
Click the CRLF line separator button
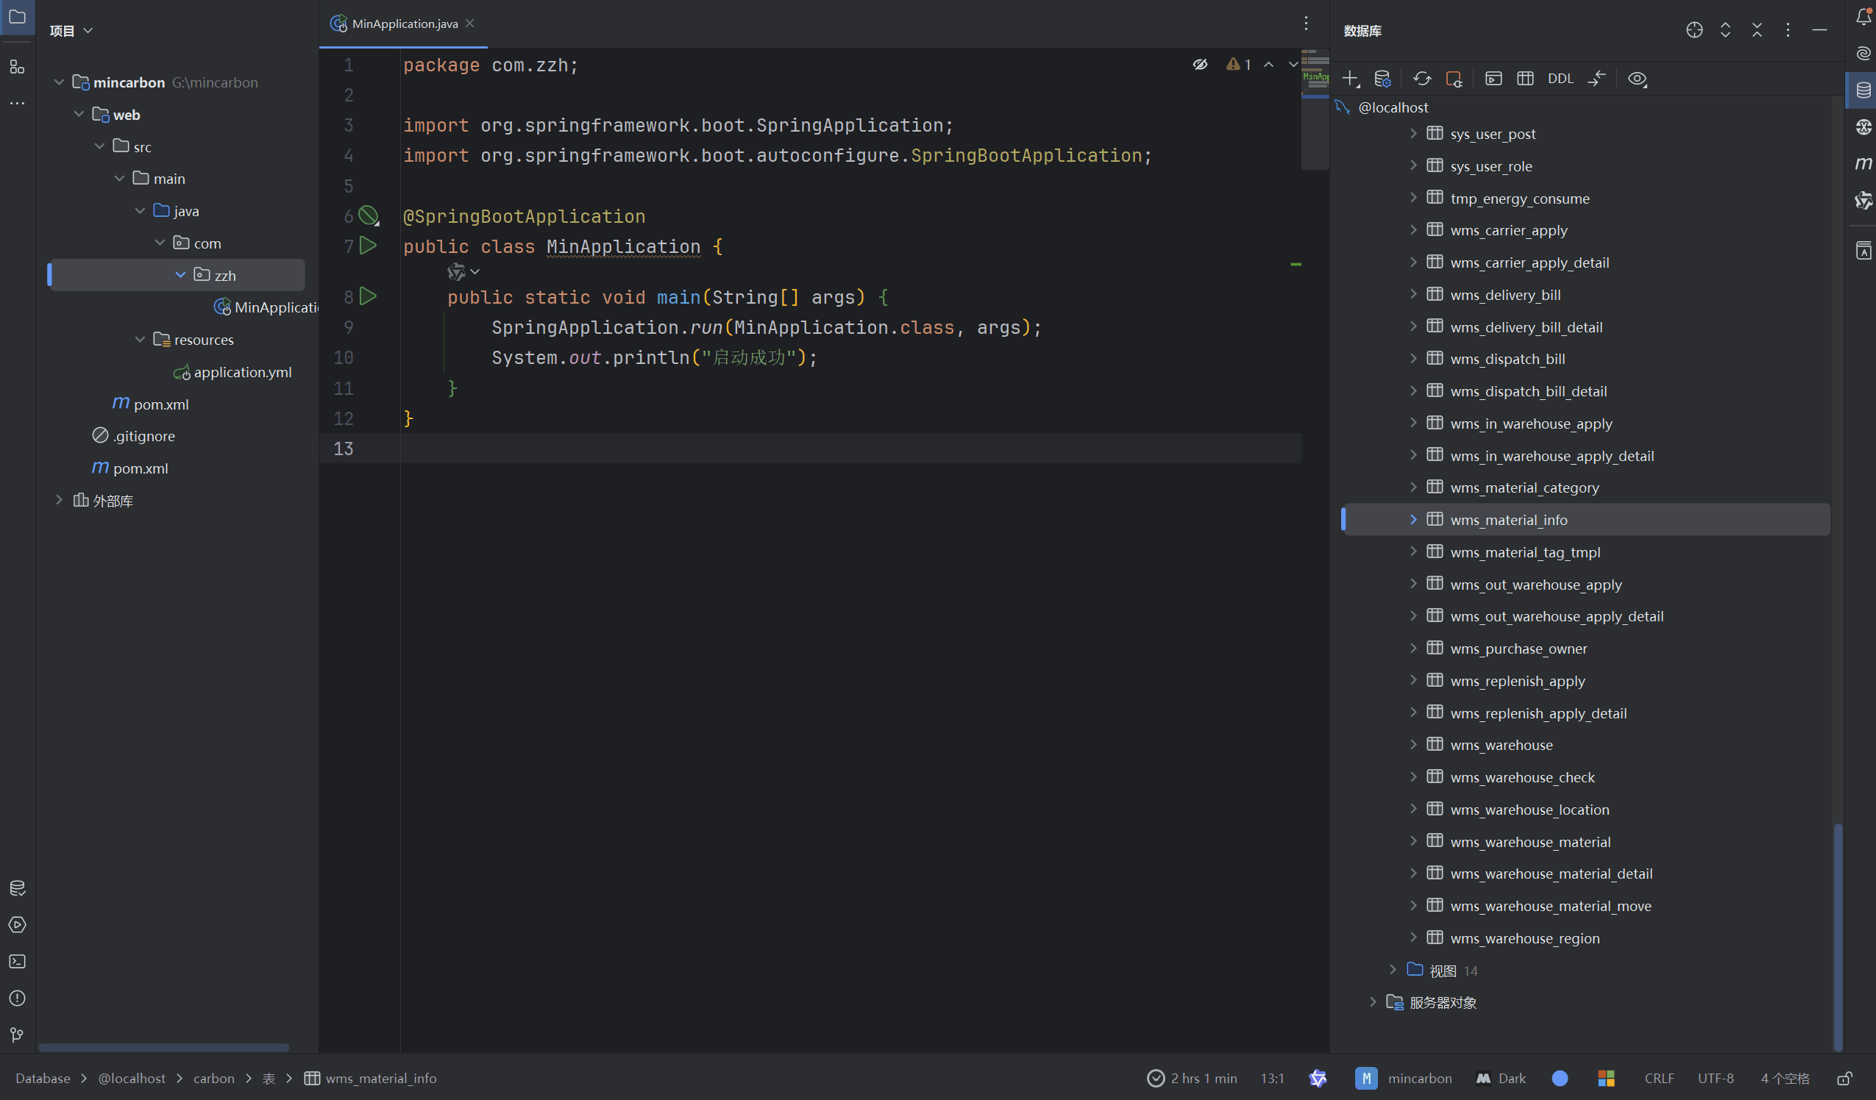(1659, 1079)
